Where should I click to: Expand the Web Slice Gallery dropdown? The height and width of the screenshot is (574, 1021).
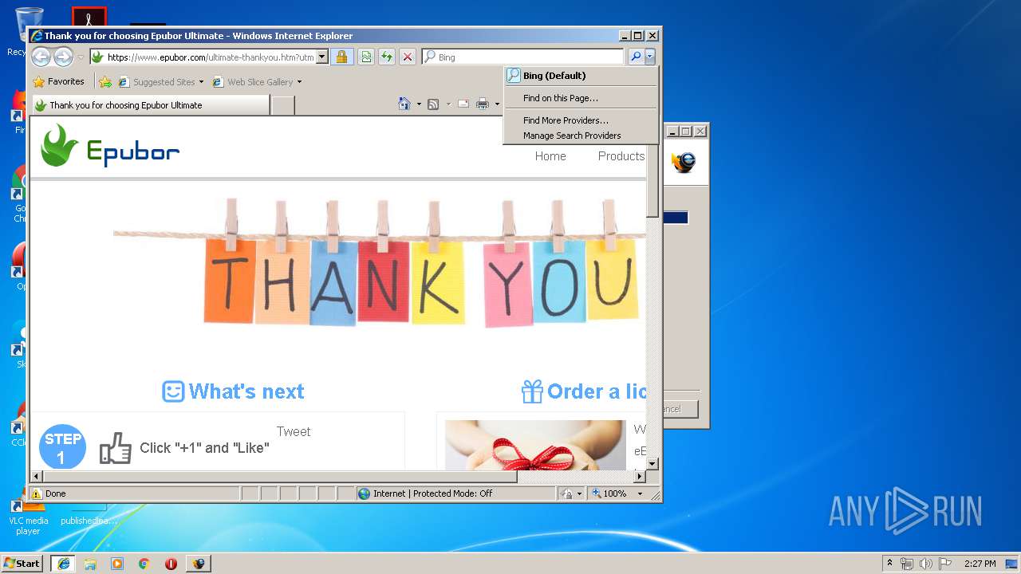point(299,82)
